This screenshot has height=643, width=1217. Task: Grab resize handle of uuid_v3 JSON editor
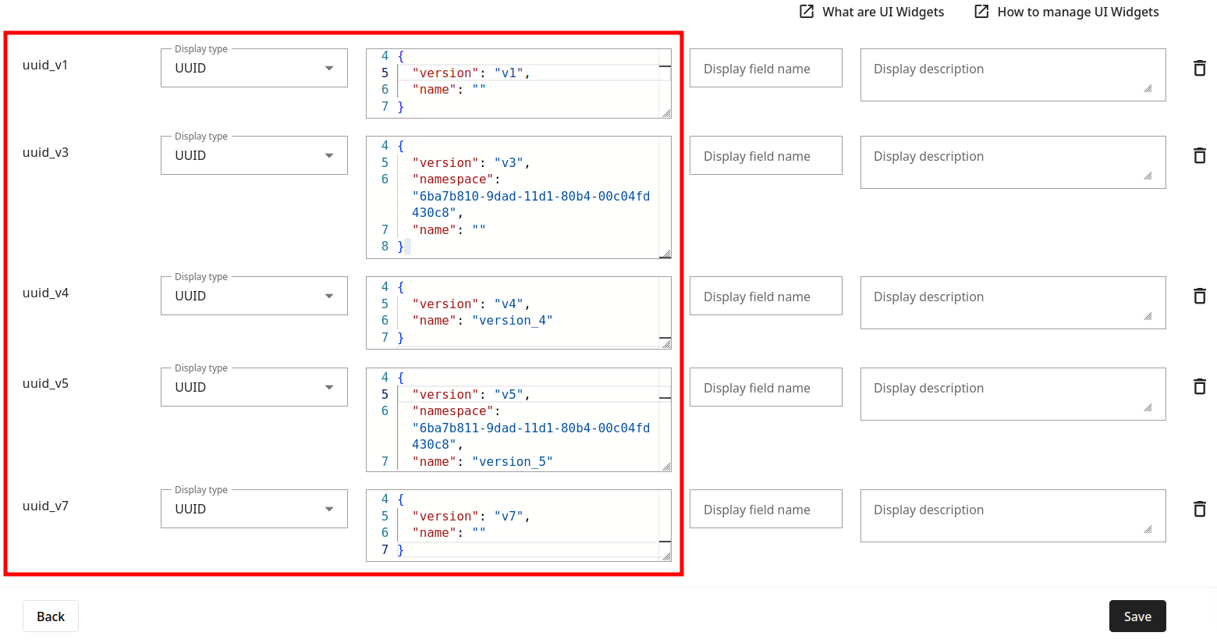[x=666, y=254]
